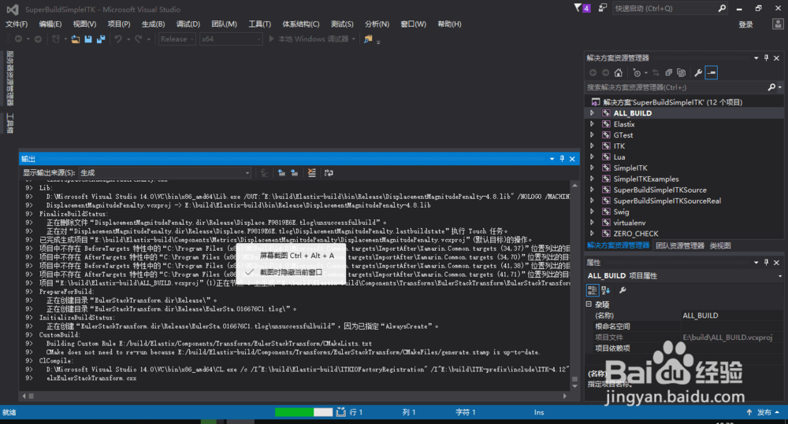Click Clear All icon in Output toolbar
Viewport: 788px width, 424px height.
311,173
